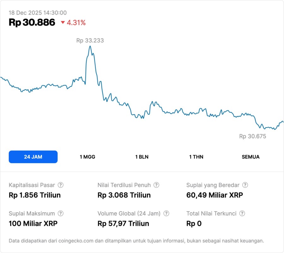The height and width of the screenshot is (253, 284).
Task: Click the Kapitalisasi Pasar info icon
Action: click(x=61, y=185)
